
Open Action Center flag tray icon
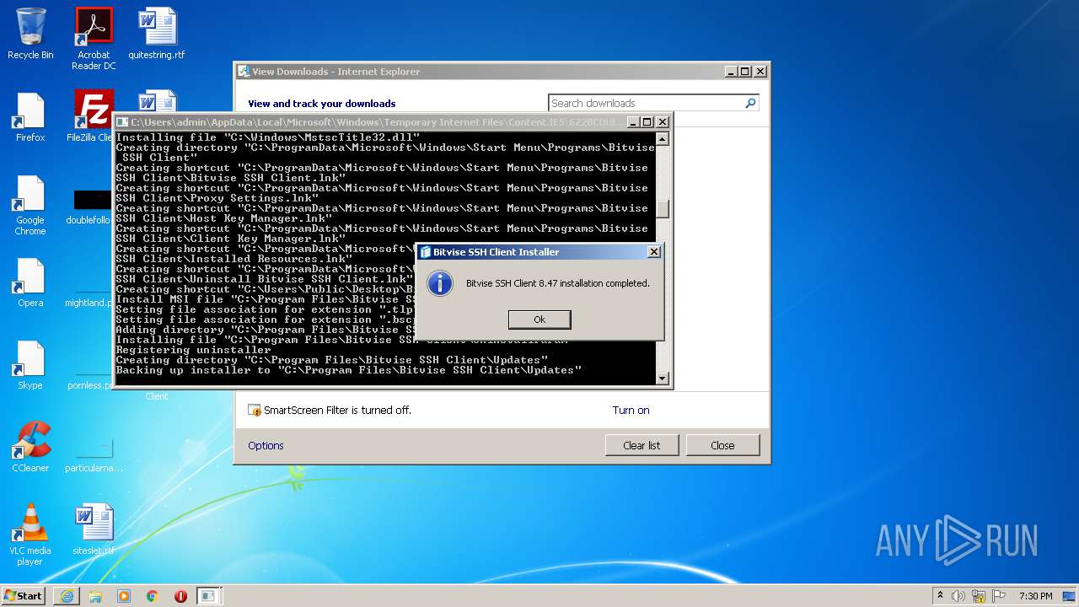coord(999,596)
